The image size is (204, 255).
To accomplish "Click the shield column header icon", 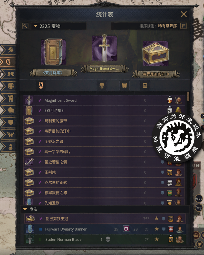I will pyautogui.click(x=124, y=85).
